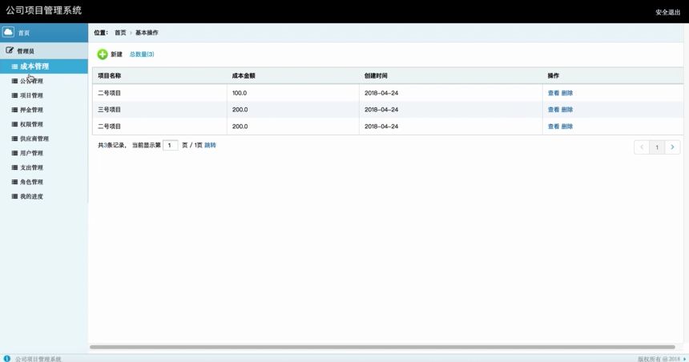This screenshot has height=362, width=689.
Task: Click the list icon beside 项目管理
Action: pos(14,95)
